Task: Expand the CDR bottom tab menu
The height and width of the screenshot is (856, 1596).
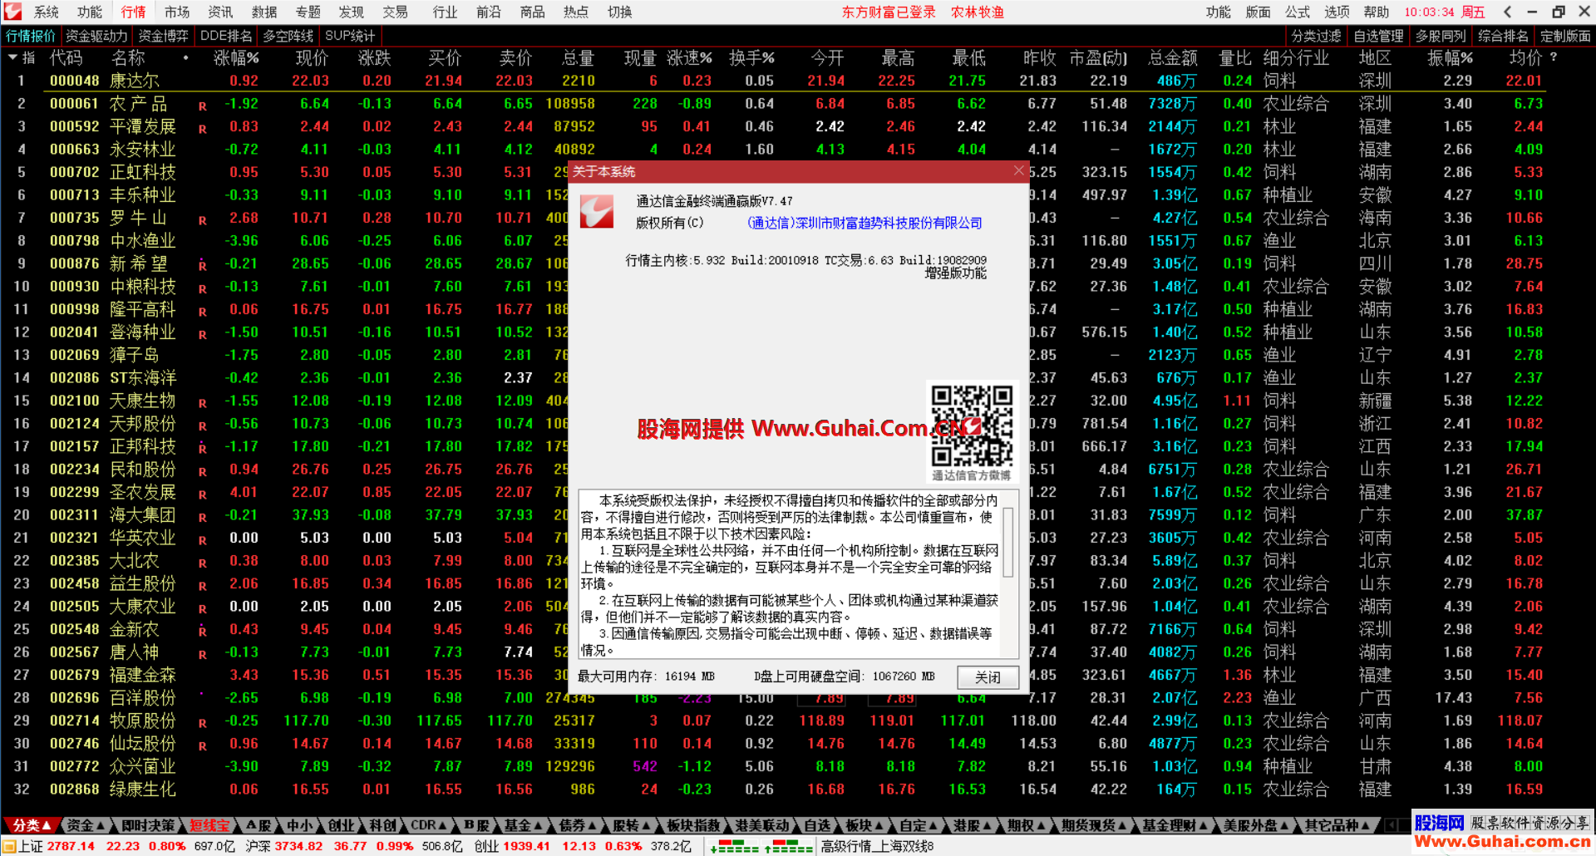Action: point(429,825)
